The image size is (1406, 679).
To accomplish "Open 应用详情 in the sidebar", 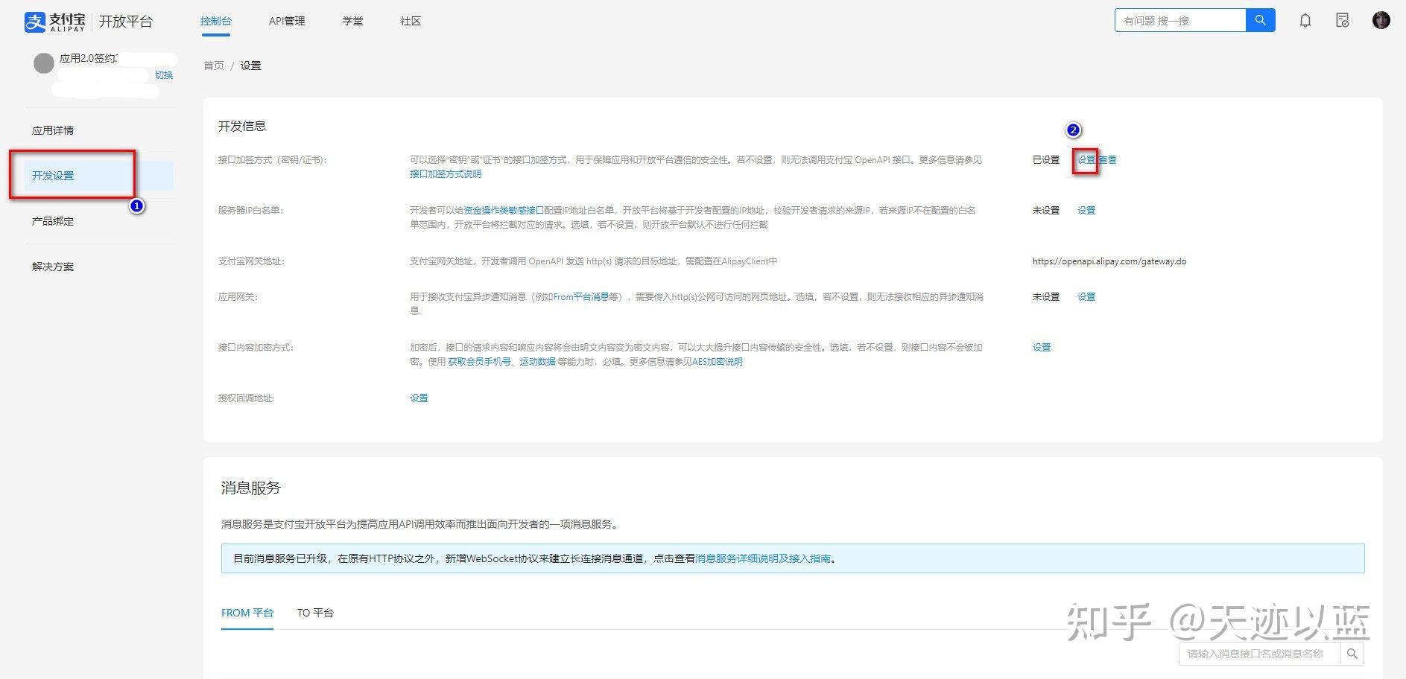I will (x=53, y=130).
